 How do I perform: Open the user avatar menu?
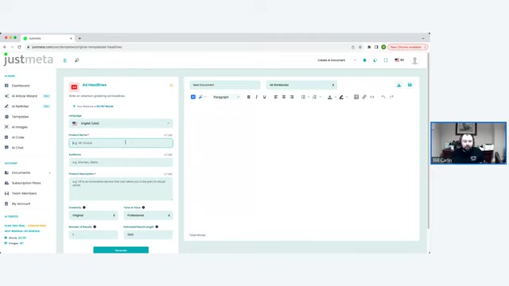pos(414,60)
